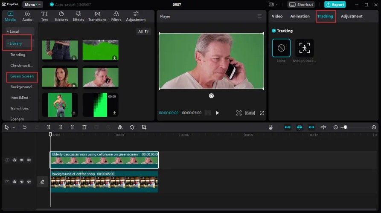Click the mirror flip tool
This screenshot has width=381, height=213.
pos(120,127)
